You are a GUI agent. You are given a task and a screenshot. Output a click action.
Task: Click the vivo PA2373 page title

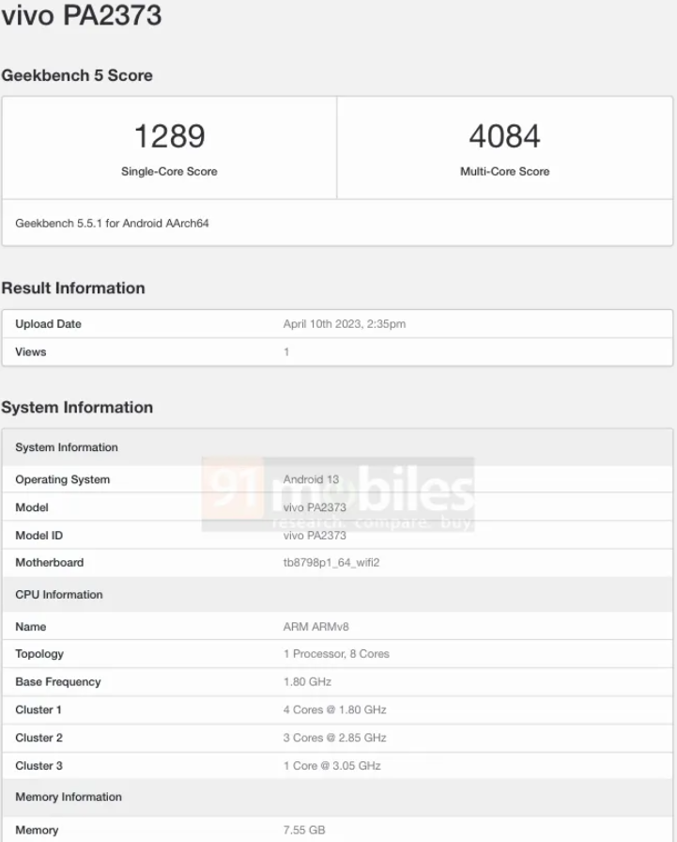point(82,16)
